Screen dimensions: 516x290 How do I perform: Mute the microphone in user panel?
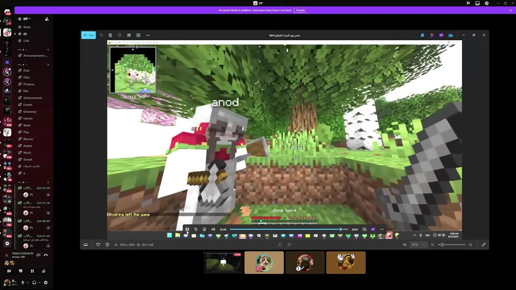(x=23, y=283)
